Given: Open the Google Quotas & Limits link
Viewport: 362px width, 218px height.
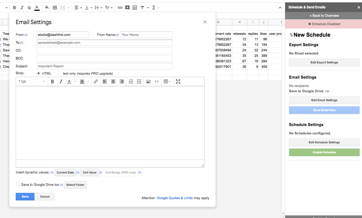Looking at the screenshot, I should 175,198.
